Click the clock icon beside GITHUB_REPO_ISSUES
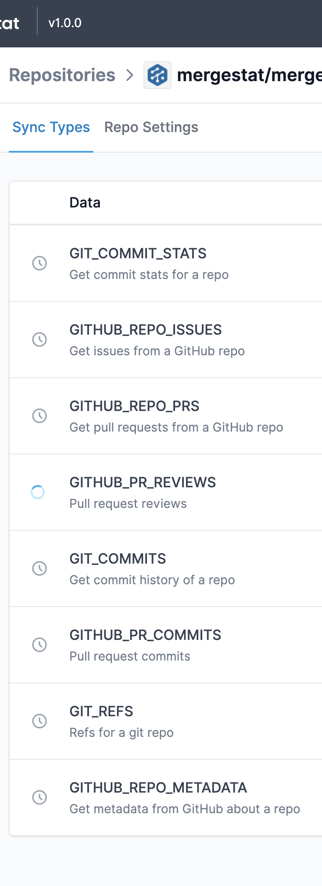The image size is (322, 886). [39, 339]
